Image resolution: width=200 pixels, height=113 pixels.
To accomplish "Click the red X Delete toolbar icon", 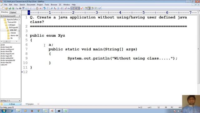I will [40, 8].
